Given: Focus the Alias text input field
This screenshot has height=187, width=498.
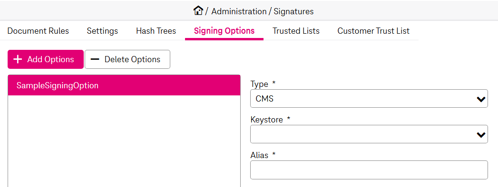Looking at the screenshot, I should click(369, 170).
